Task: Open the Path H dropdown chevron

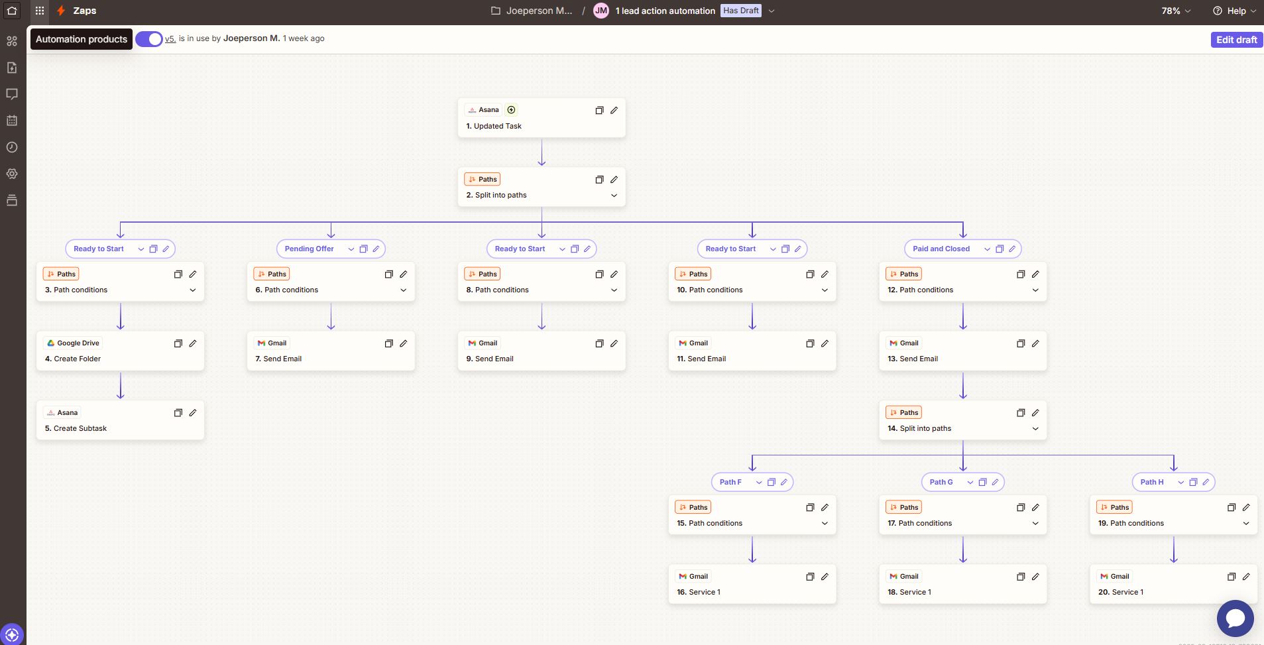Action: pos(1180,483)
